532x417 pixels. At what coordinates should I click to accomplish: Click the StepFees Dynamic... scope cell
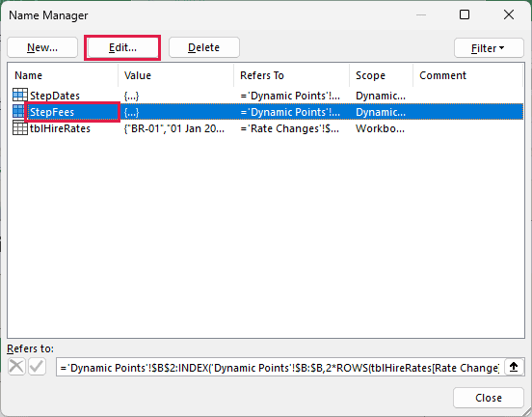tap(381, 112)
